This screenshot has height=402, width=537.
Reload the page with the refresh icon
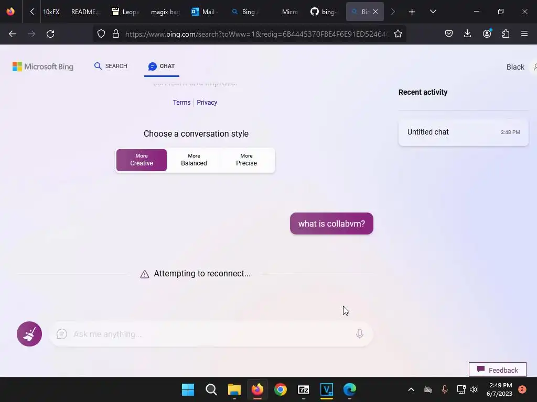50,34
